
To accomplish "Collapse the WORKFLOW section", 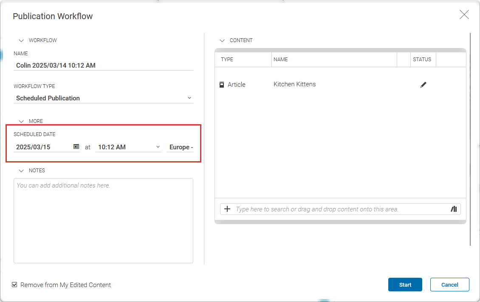I will [21, 40].
